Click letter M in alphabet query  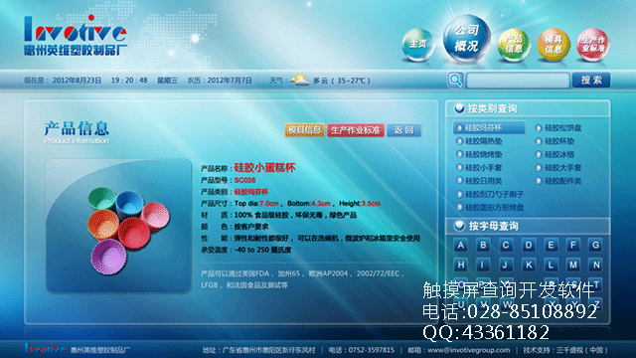tap(572, 266)
